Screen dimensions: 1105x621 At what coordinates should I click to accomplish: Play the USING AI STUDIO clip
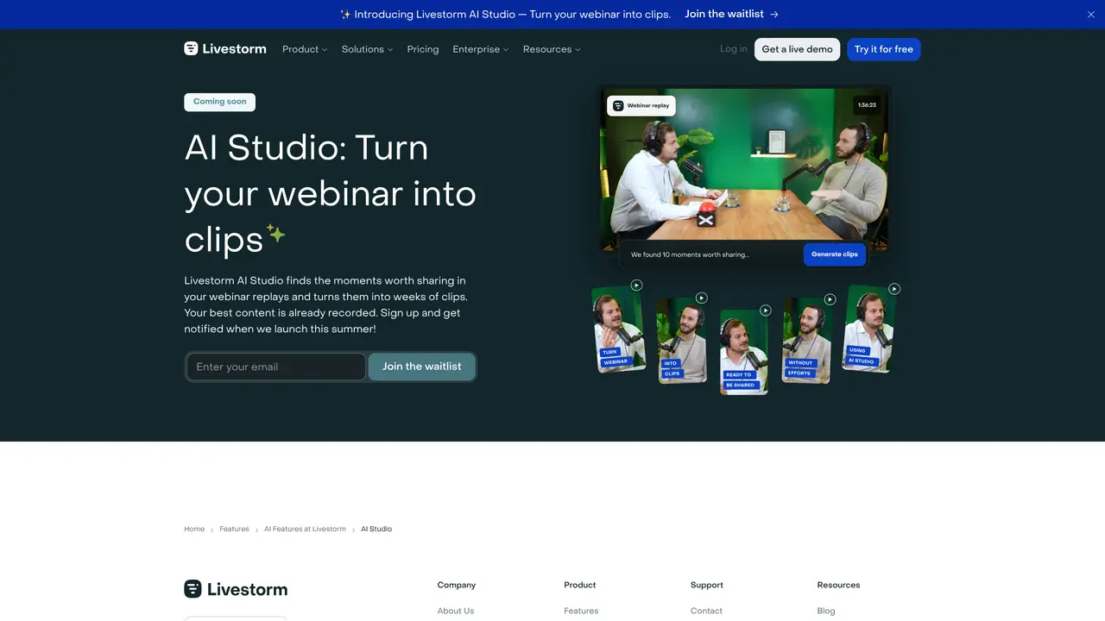894,289
